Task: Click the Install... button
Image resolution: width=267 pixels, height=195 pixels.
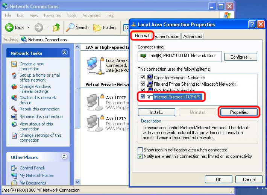Action: click(156, 112)
